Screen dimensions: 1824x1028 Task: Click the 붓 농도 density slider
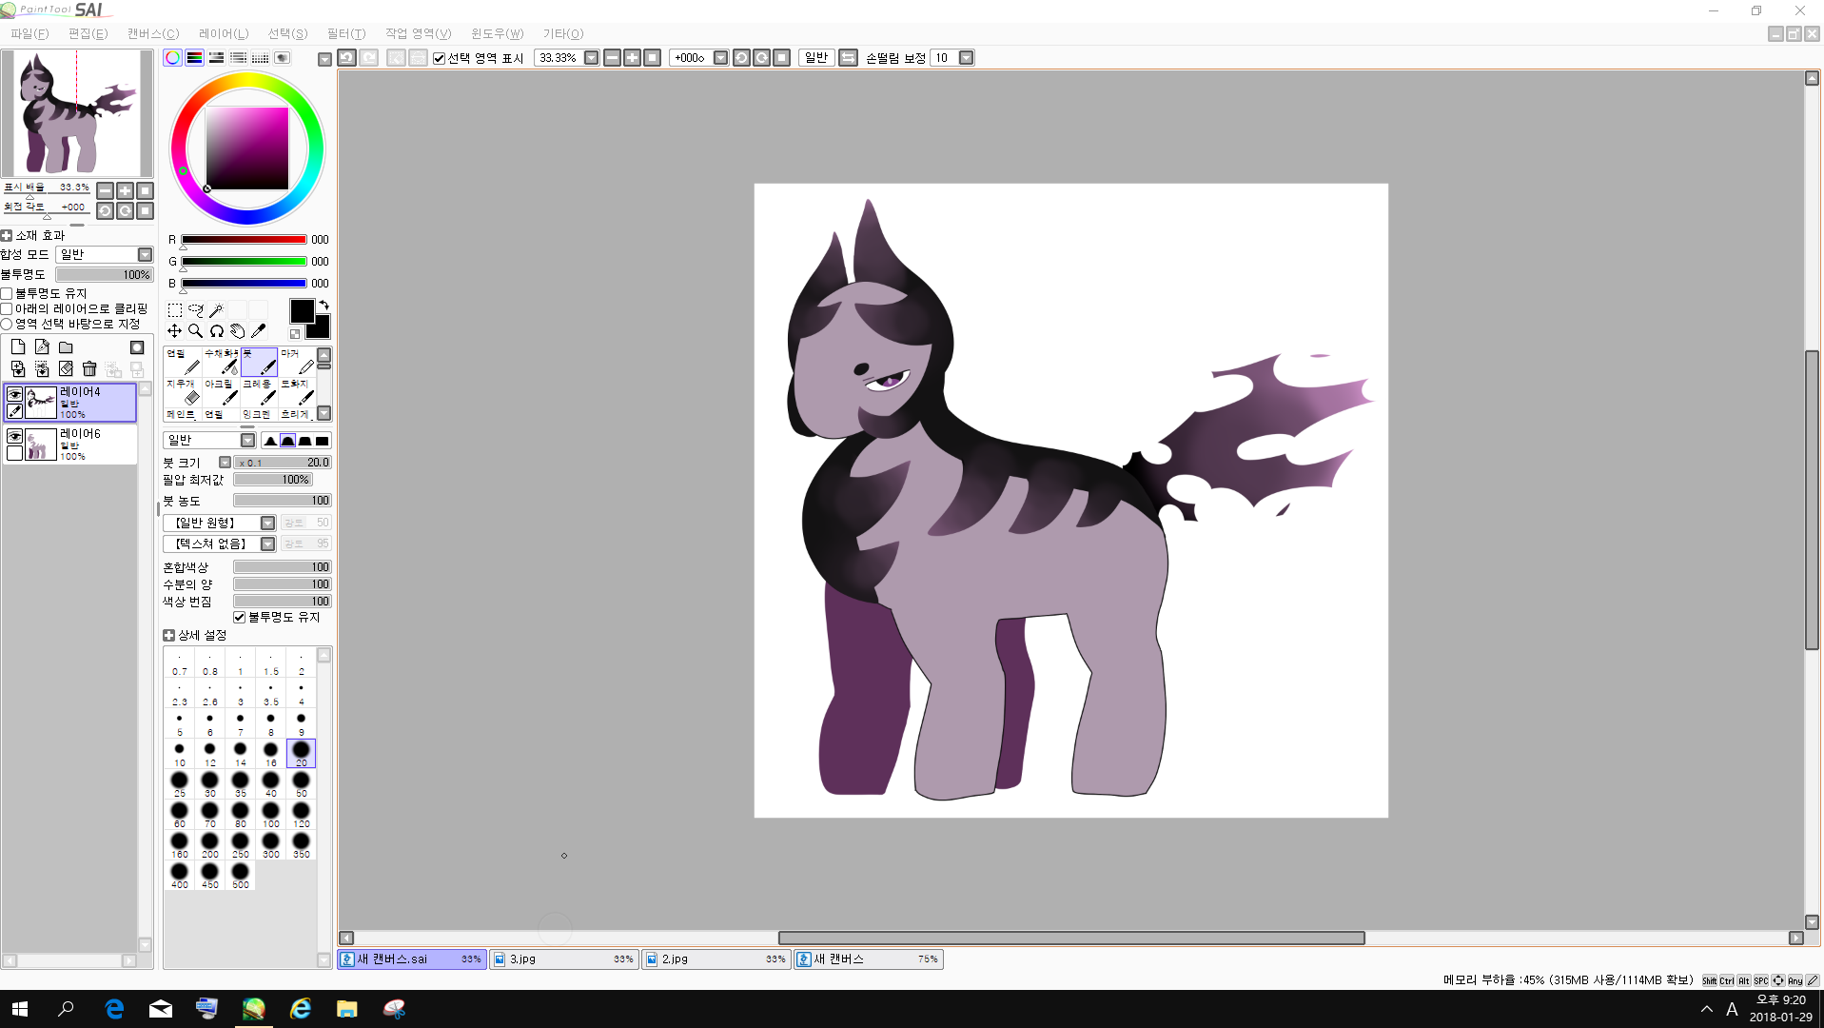coord(282,501)
